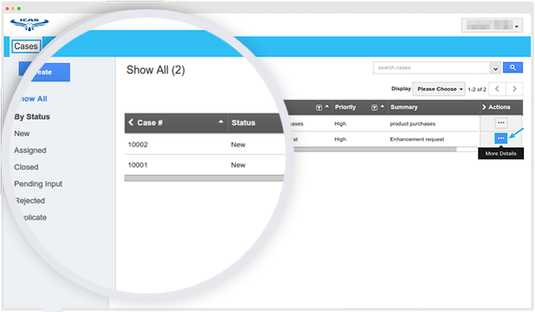Open the Cases tab
535x312 pixels.
[26, 46]
